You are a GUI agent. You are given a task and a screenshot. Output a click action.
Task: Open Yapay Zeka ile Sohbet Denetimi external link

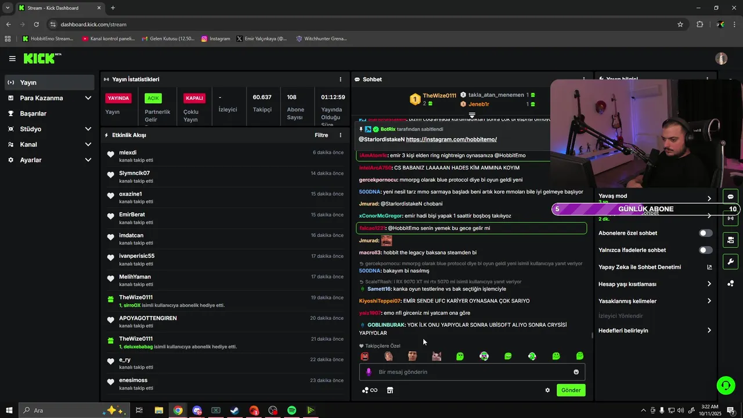coord(709,267)
